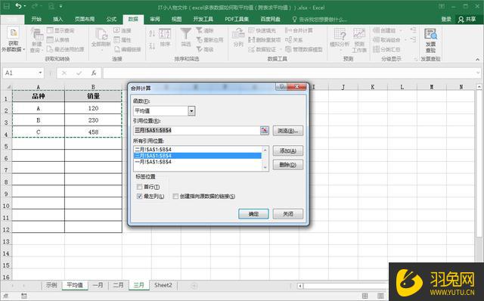The height and width of the screenshot is (301, 484).
Task: Open the Review (审阅) tab
Action: coord(155,19)
